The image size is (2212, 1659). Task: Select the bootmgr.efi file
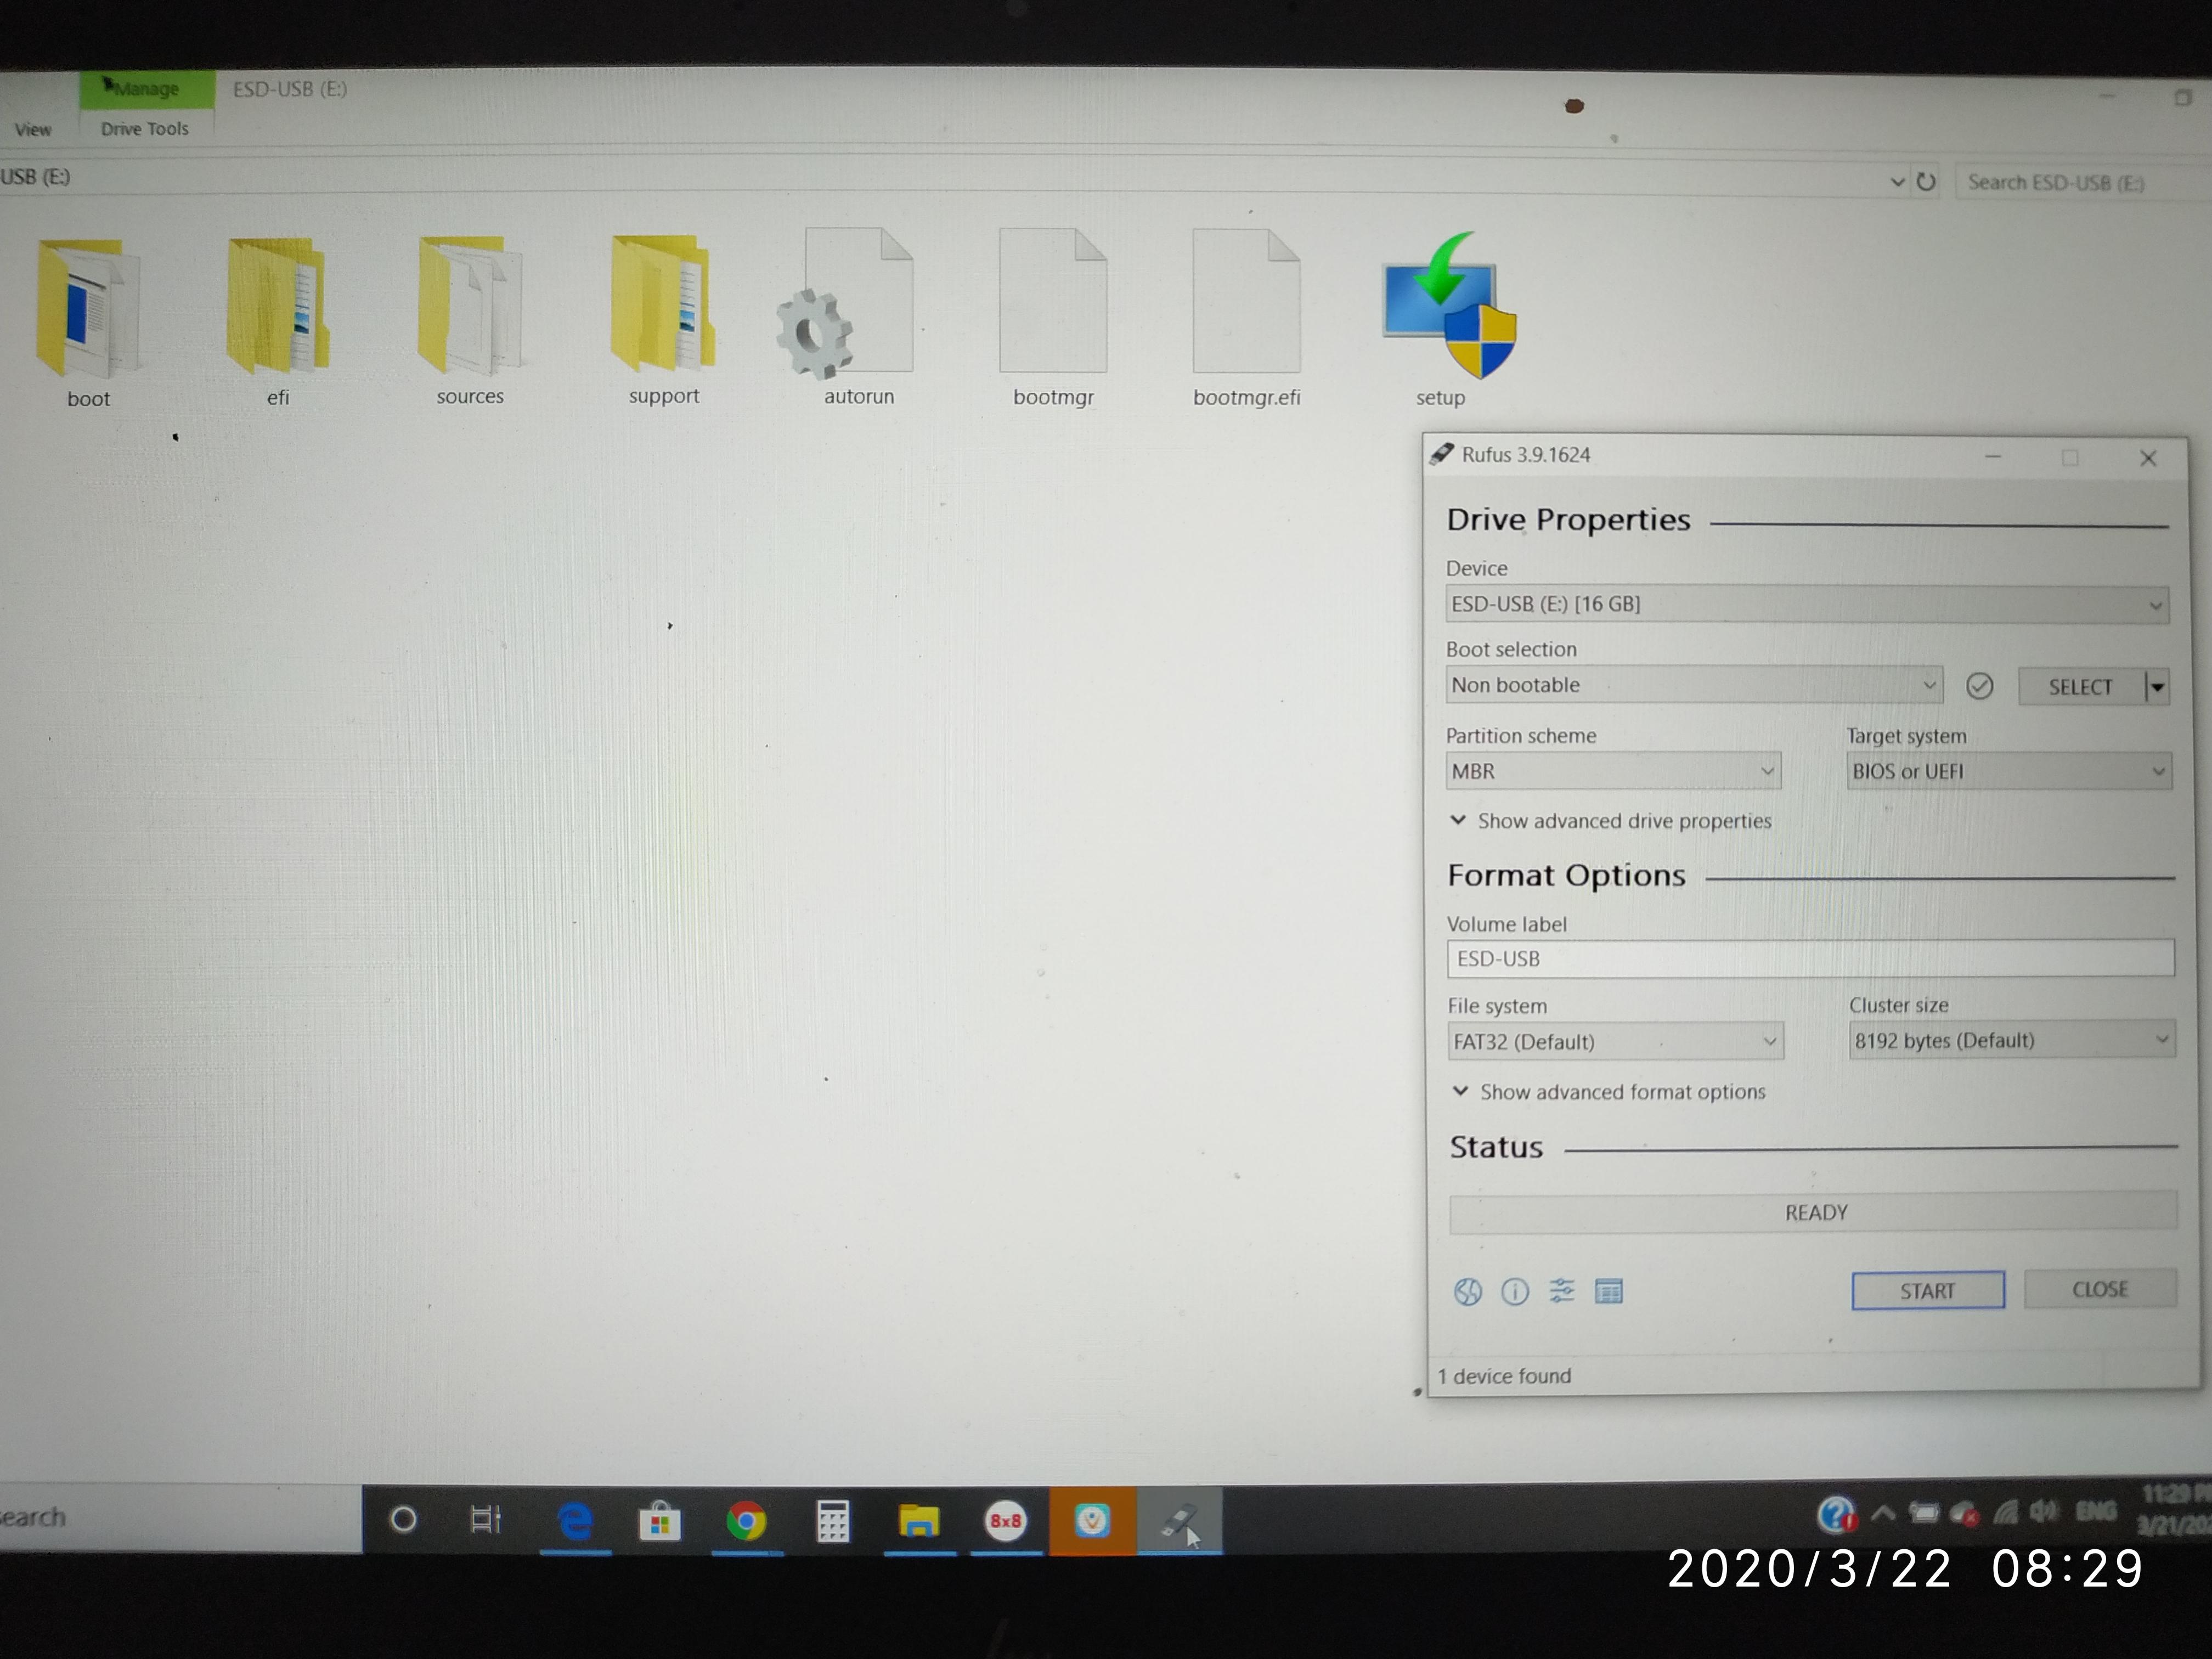tap(1246, 319)
